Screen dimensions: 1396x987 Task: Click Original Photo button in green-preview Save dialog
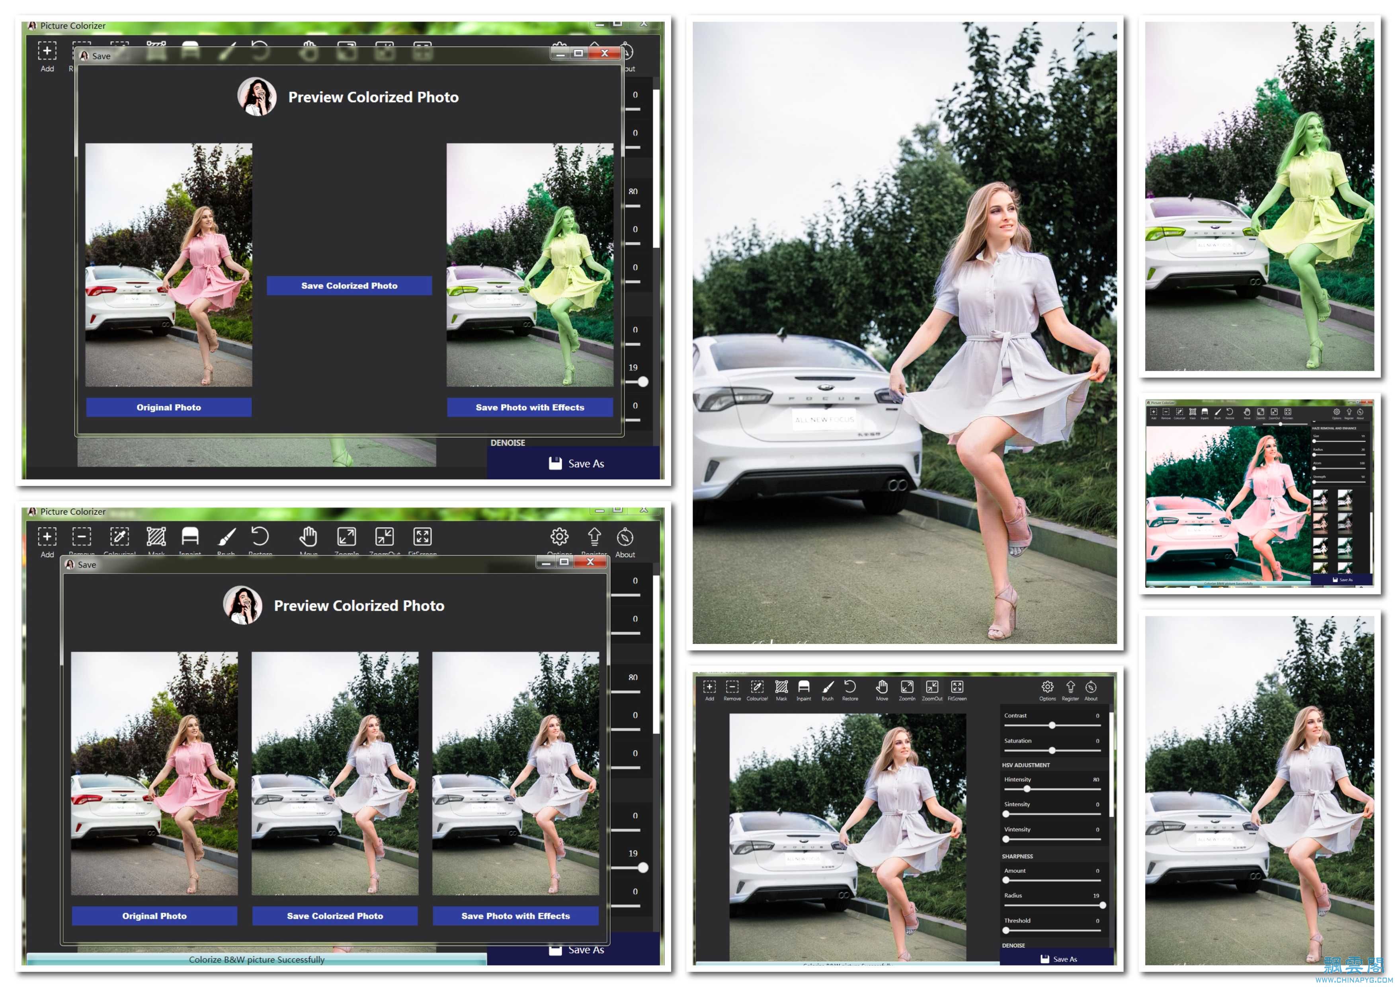pyautogui.click(x=168, y=407)
